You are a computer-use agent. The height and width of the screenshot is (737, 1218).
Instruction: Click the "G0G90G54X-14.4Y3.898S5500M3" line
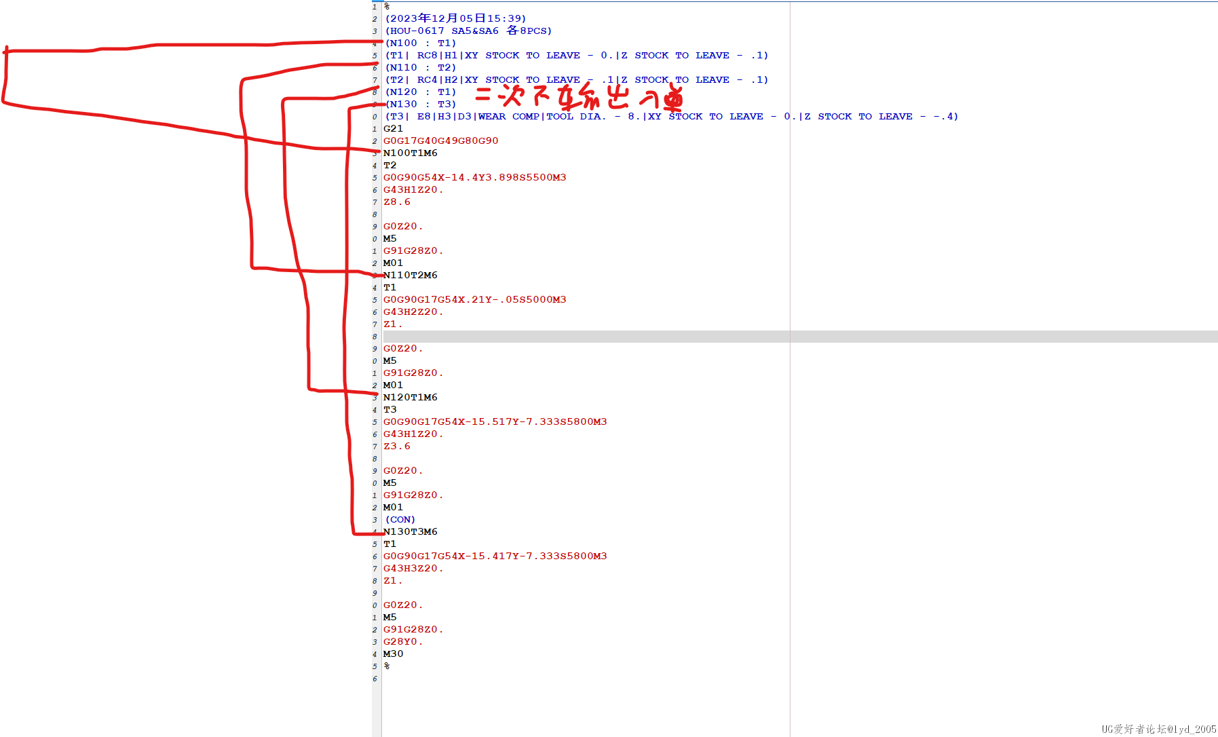tap(474, 177)
